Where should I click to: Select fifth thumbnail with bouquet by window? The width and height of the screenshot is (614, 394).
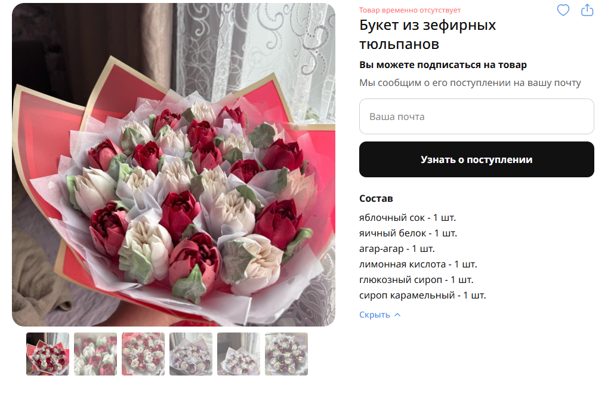point(239,354)
